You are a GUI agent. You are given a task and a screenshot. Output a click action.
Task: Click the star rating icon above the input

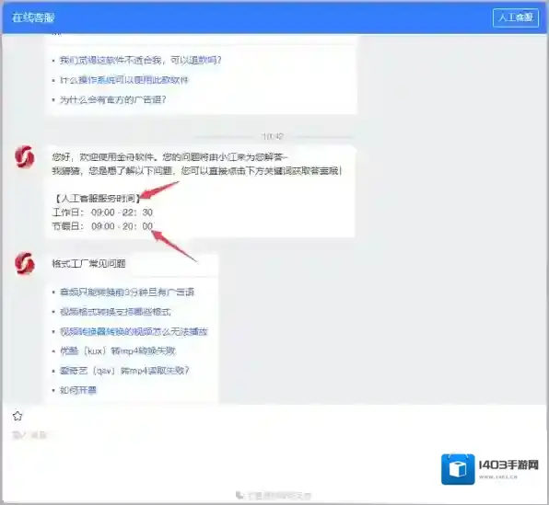point(18,416)
